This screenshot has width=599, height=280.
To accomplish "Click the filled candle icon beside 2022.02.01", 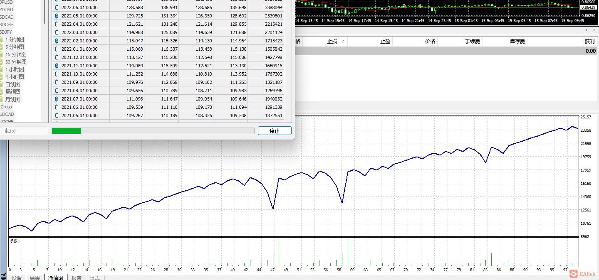I will (57, 41).
